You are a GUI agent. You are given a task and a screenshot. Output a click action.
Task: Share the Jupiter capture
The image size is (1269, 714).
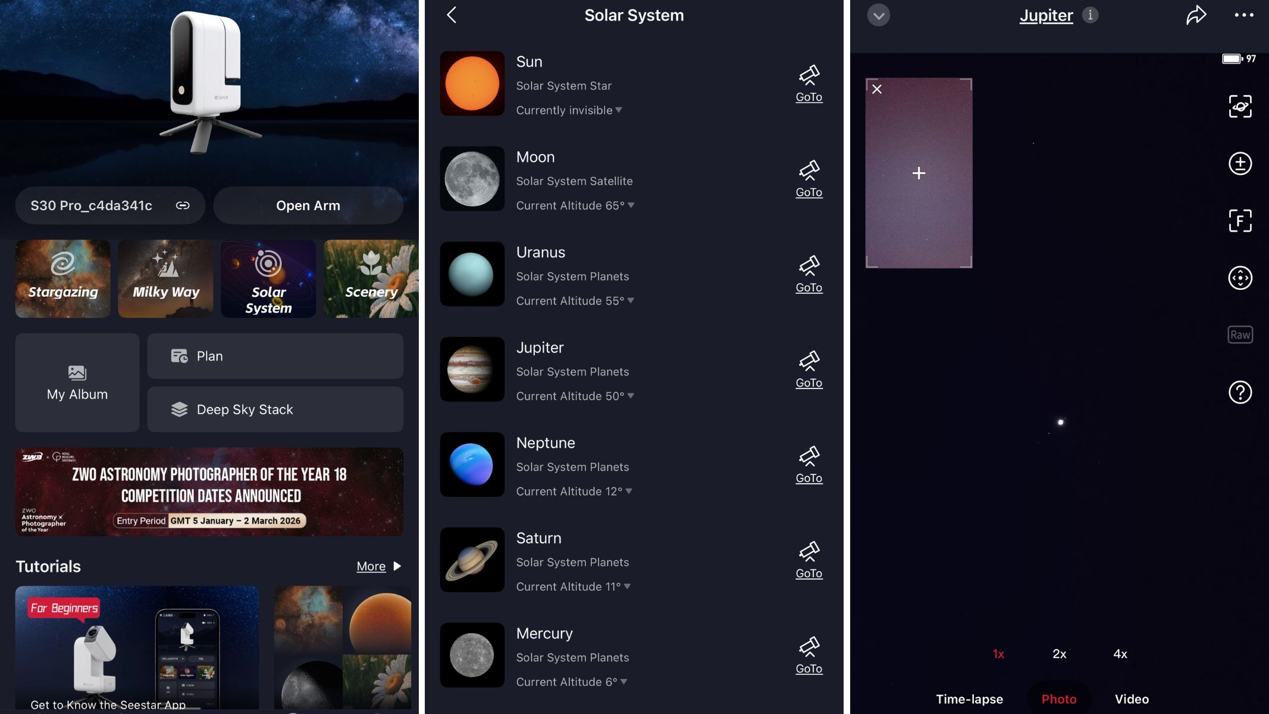pyautogui.click(x=1196, y=15)
